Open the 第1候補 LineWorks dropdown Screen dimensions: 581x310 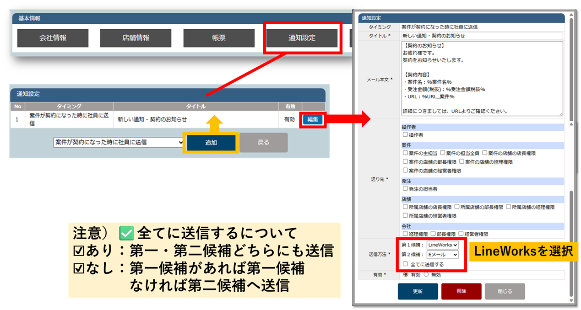click(442, 245)
